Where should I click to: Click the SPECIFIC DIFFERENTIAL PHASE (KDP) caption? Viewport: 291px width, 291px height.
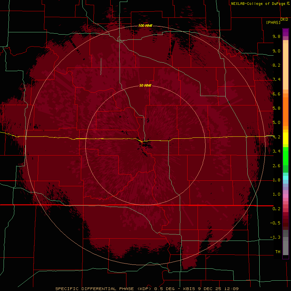pyautogui.click(x=103, y=289)
